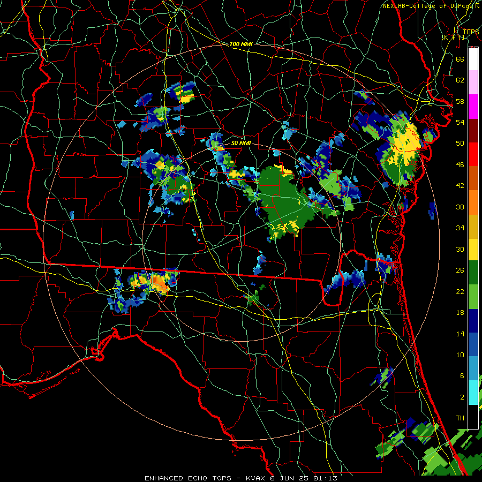Pick the dark red (maroon) legend swatch

(473, 130)
